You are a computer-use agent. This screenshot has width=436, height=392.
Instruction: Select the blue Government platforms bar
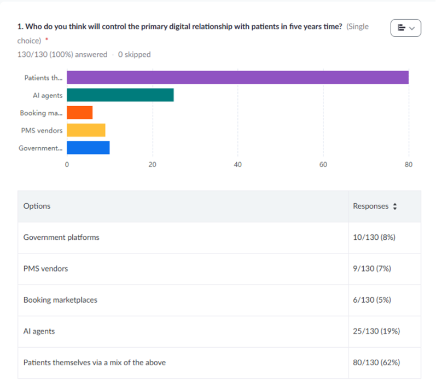(x=88, y=148)
